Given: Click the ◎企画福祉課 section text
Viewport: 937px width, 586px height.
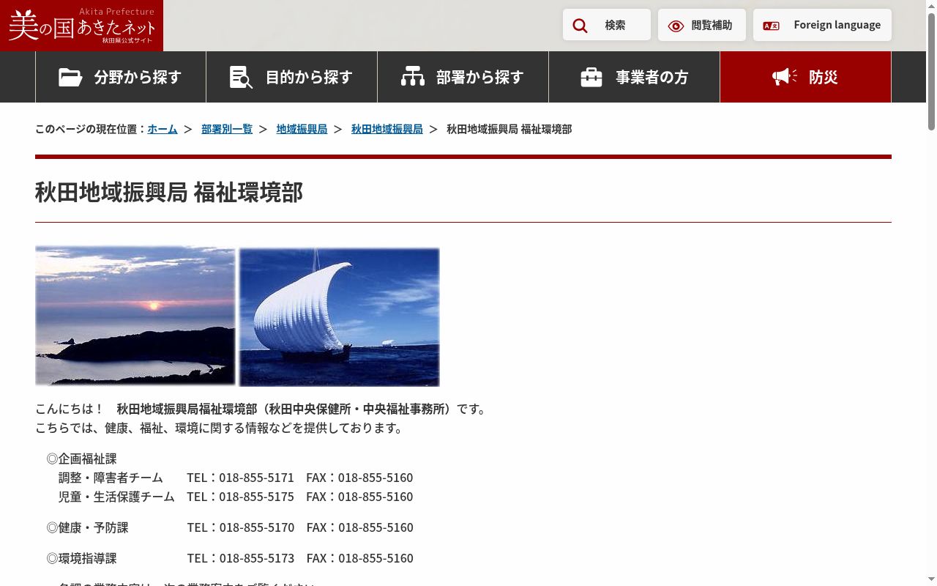Looking at the screenshot, I should [x=81, y=459].
